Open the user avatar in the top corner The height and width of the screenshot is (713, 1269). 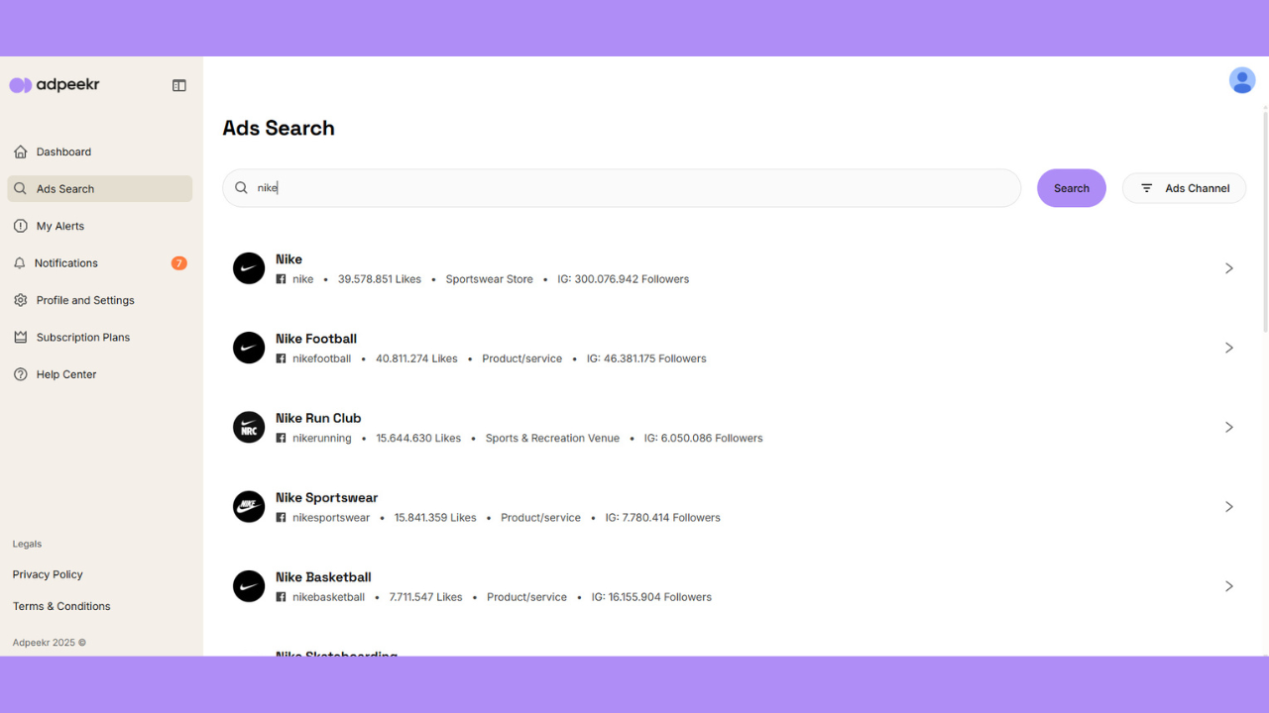1242,80
